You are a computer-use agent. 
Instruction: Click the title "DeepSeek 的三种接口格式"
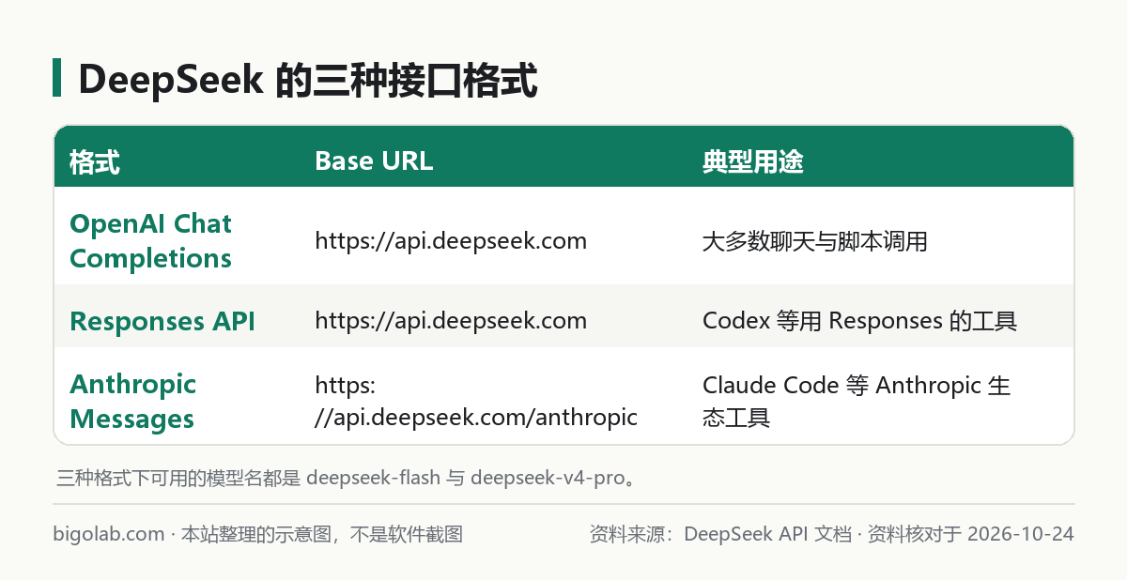click(x=308, y=79)
